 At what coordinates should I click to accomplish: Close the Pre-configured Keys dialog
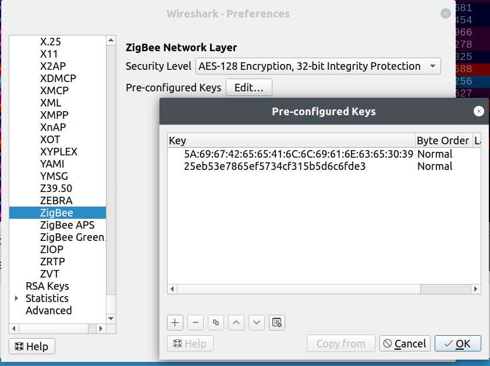pos(479,111)
